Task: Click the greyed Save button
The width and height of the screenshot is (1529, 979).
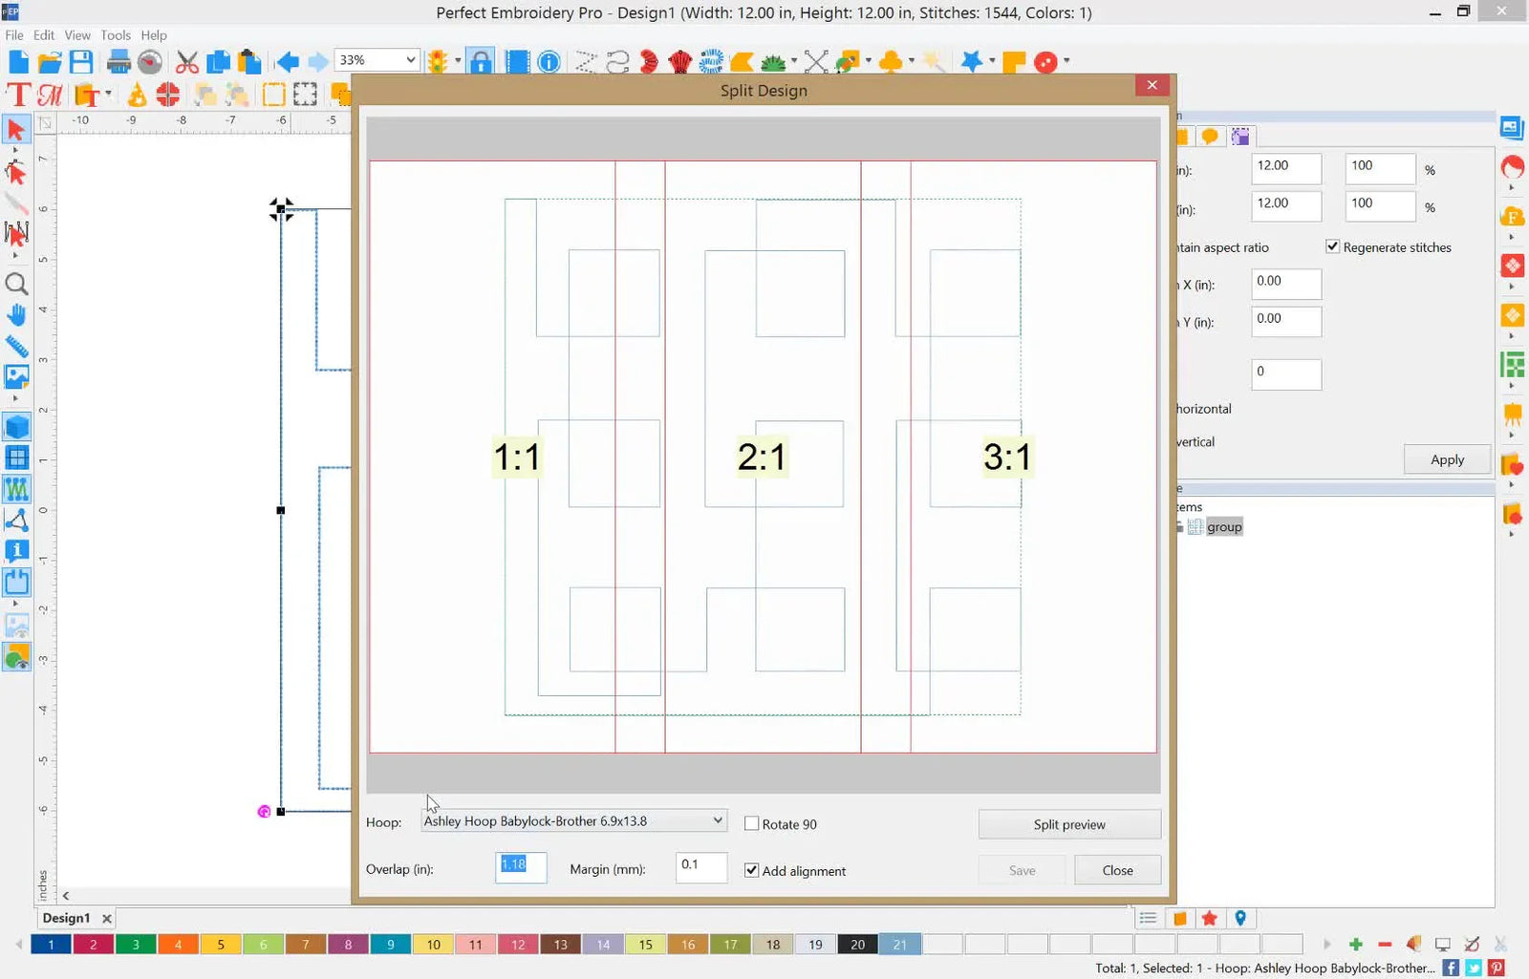Action: tap(1022, 870)
